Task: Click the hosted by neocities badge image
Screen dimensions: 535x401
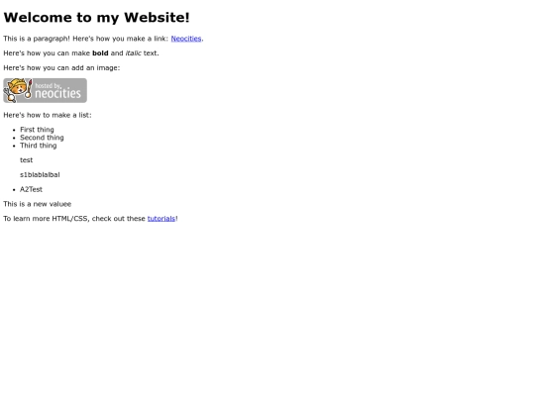Action: [45, 90]
